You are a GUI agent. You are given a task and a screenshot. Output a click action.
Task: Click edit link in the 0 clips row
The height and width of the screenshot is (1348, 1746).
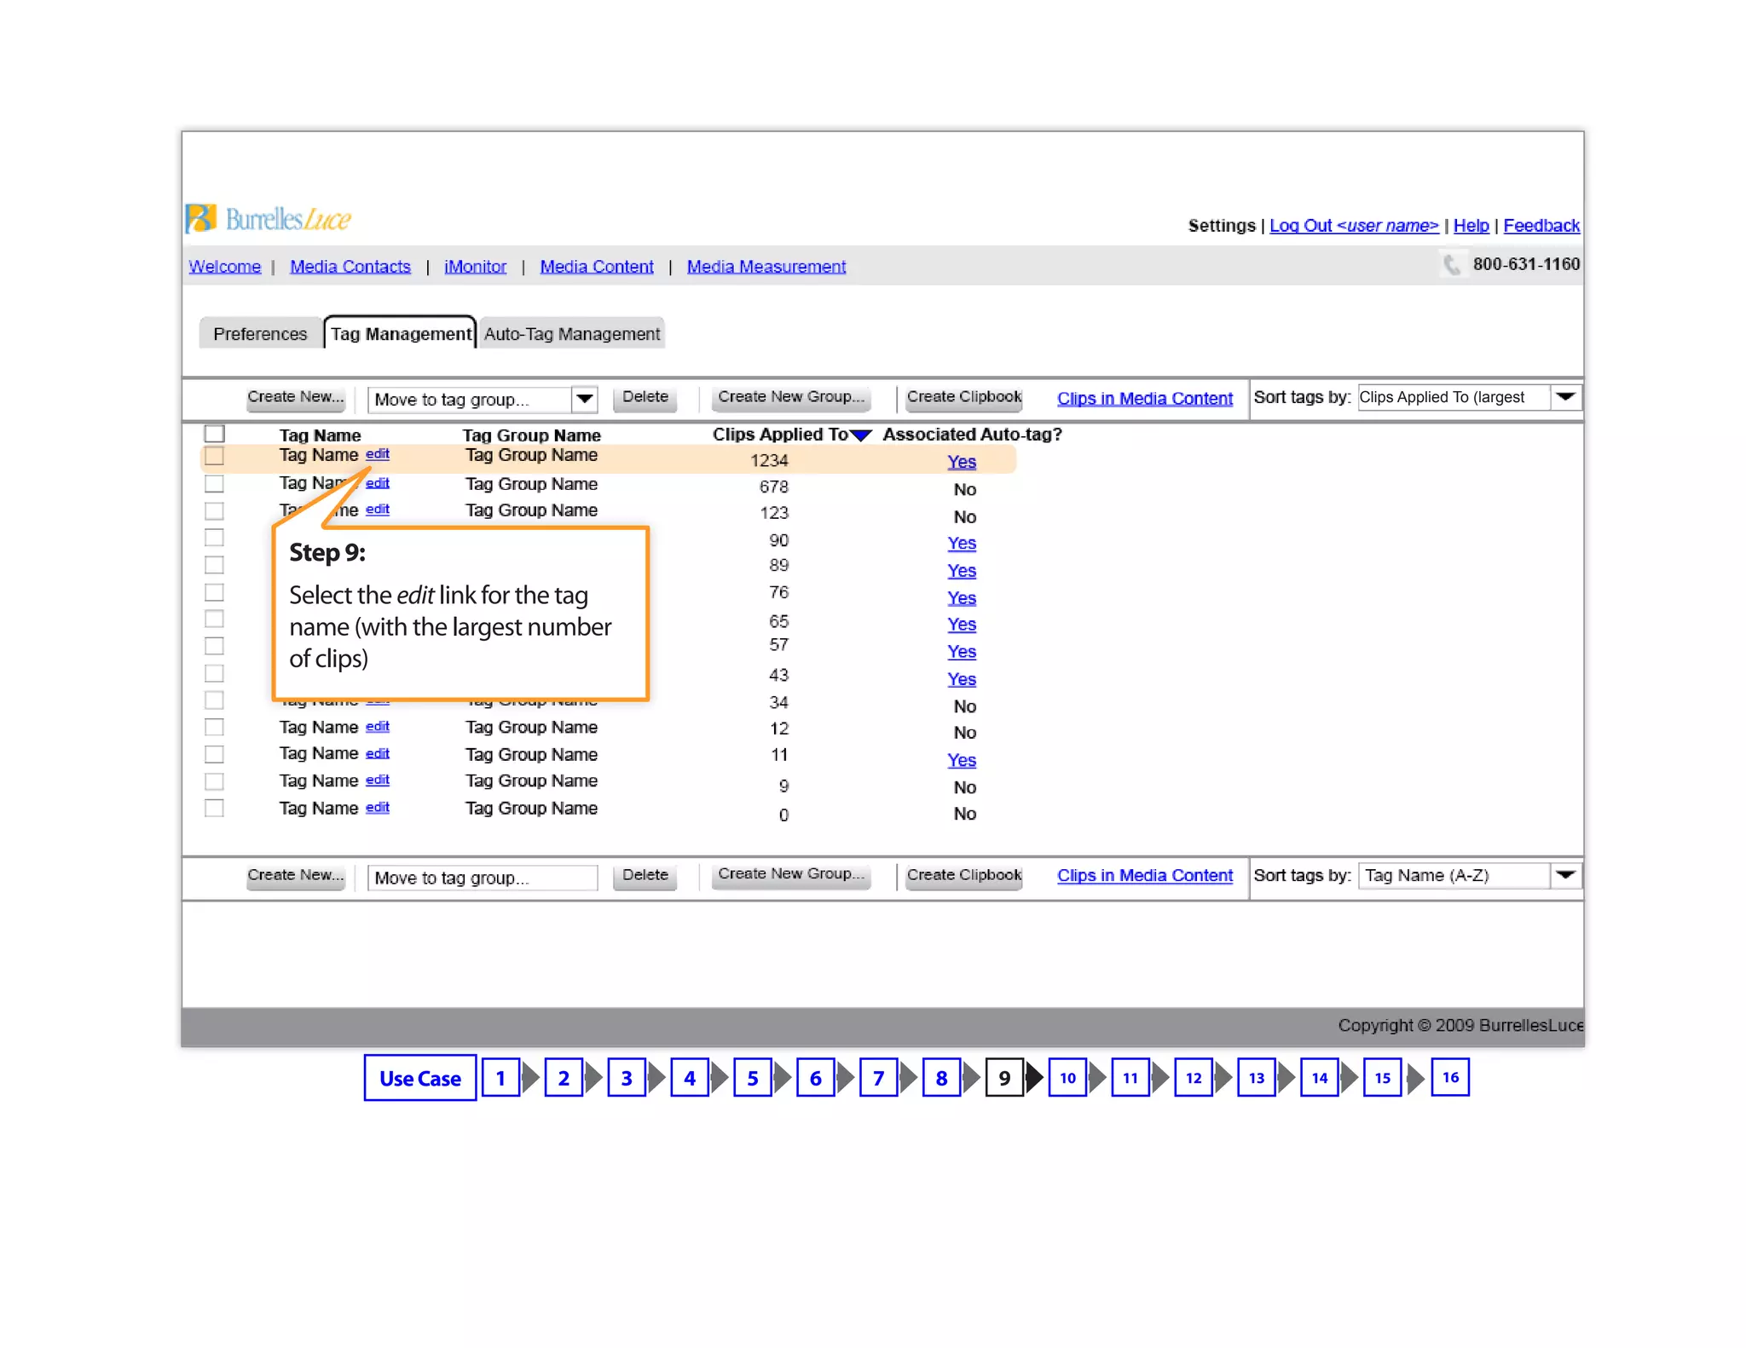click(378, 807)
